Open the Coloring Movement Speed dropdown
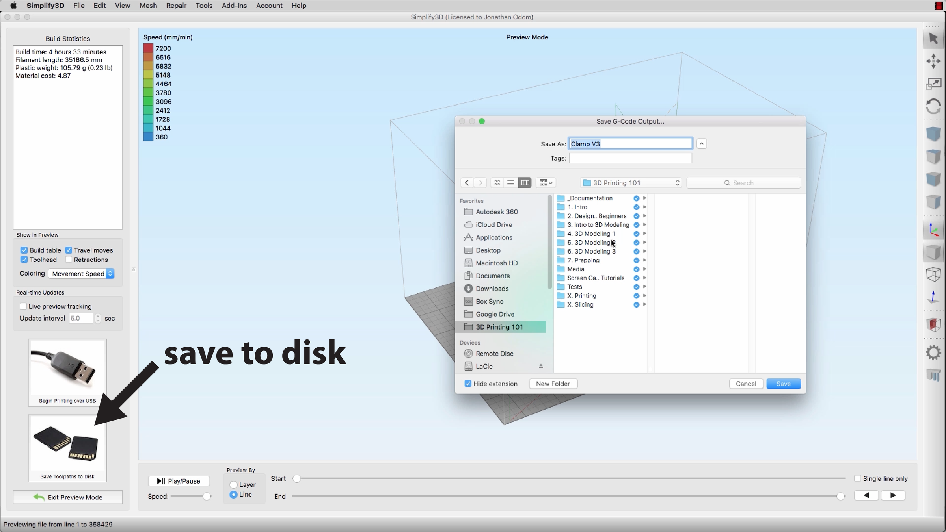The image size is (946, 532). 81,274
